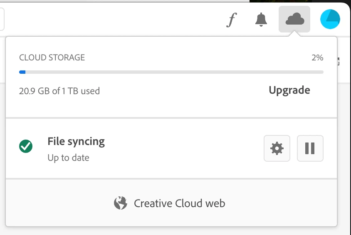Click the 2% storage percentage label
This screenshot has width=351, height=235.
[317, 57]
